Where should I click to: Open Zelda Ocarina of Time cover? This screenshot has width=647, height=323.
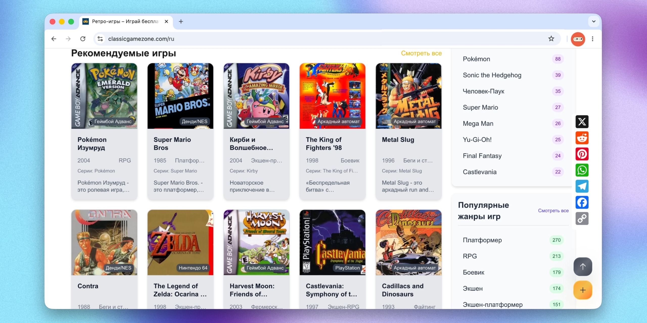pyautogui.click(x=180, y=242)
